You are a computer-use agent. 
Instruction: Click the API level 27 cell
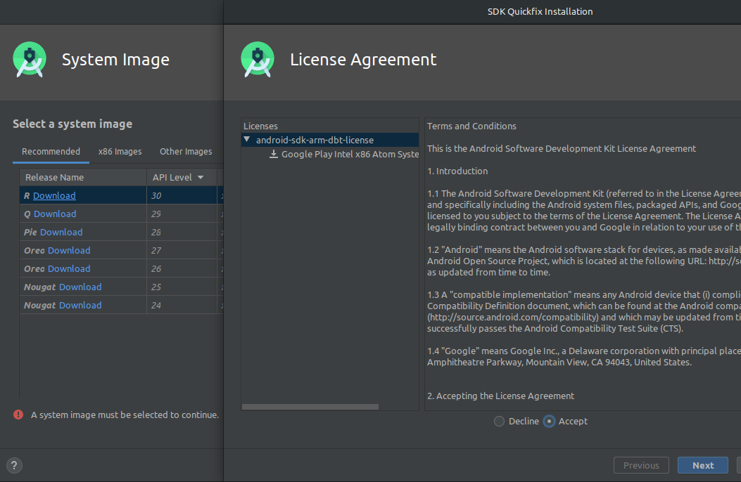(182, 250)
